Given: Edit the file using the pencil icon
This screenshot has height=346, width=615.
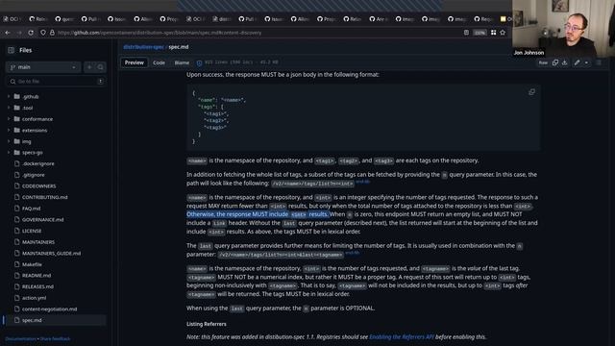Looking at the screenshot, I should point(577,62).
